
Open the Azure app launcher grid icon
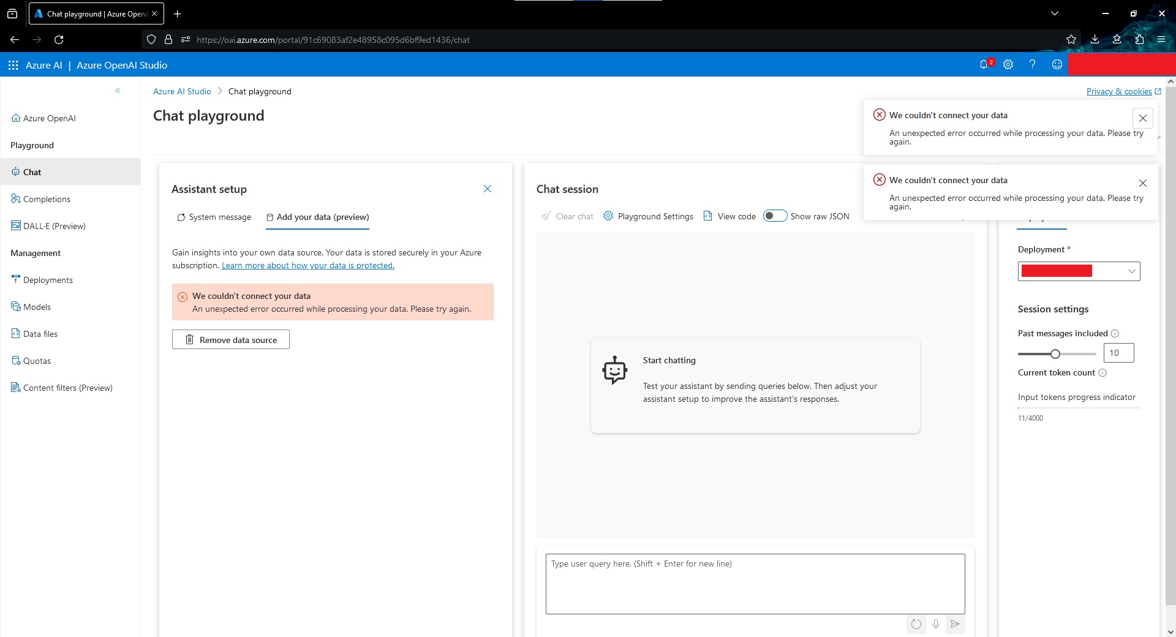pyautogui.click(x=13, y=65)
